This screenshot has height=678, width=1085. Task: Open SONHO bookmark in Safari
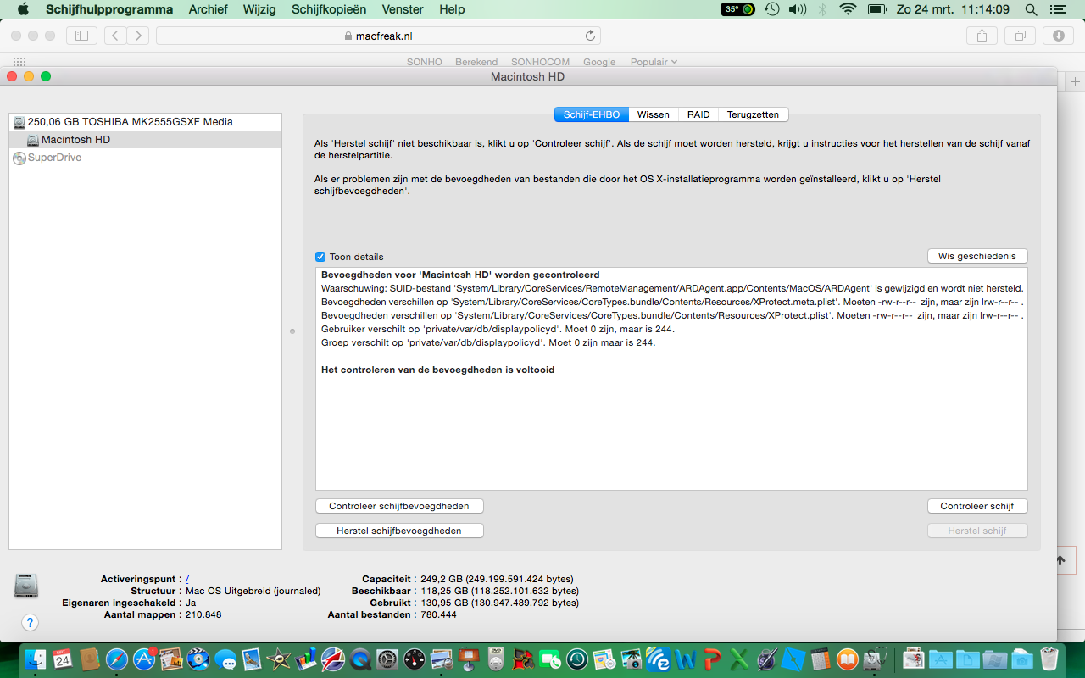pos(424,62)
